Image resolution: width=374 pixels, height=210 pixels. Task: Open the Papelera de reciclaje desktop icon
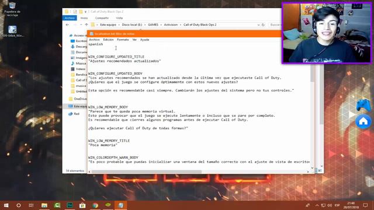click(12, 9)
